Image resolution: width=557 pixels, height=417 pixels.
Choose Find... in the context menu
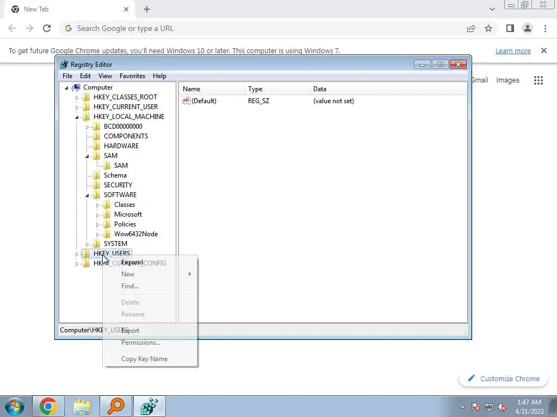point(150,286)
